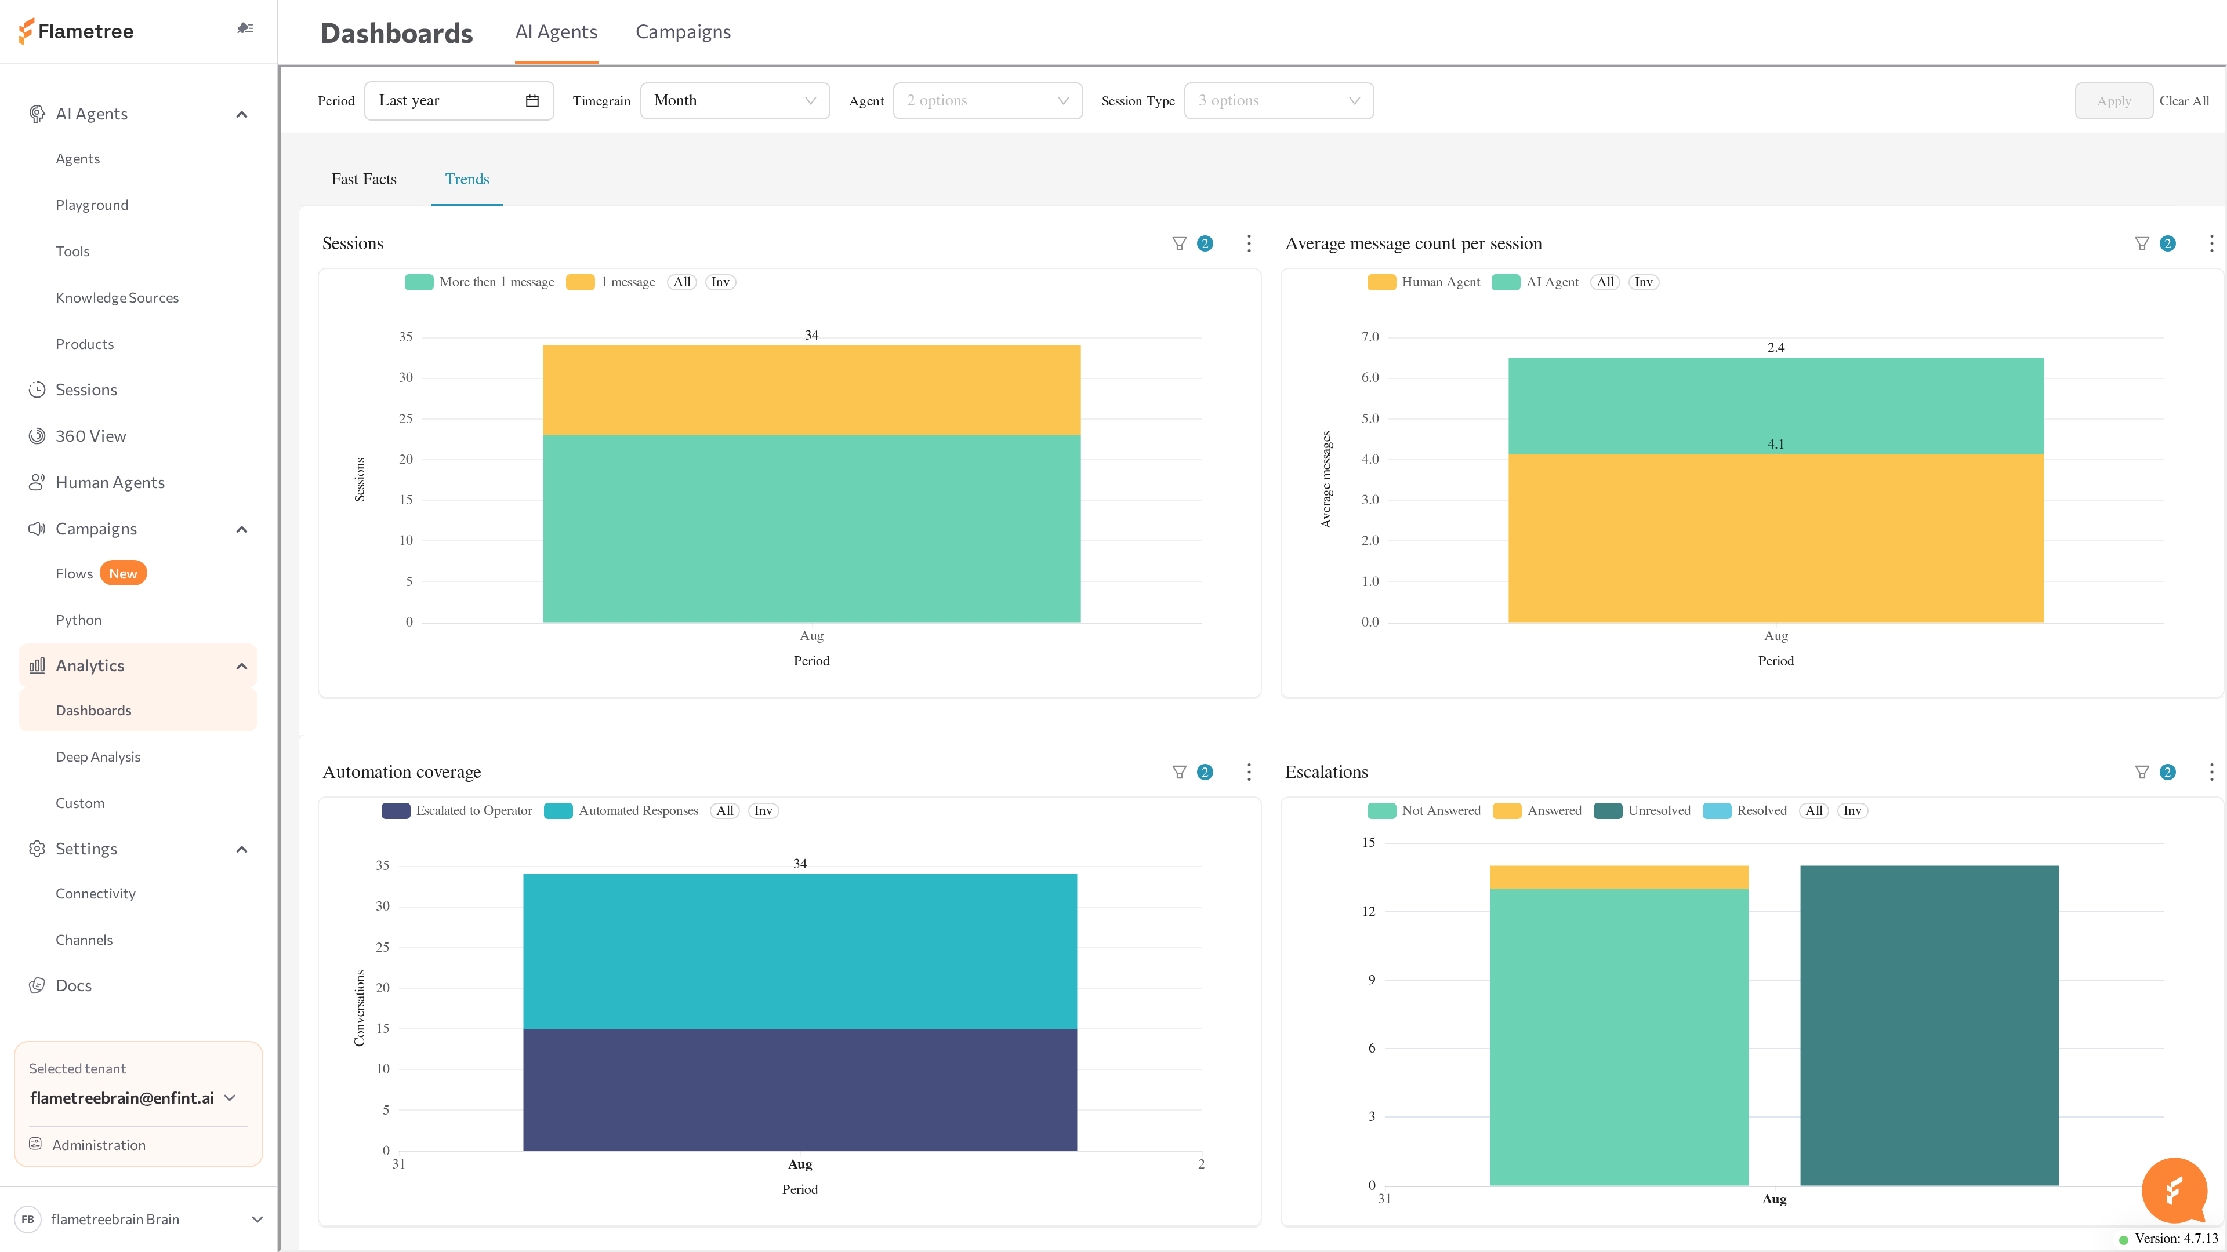Click the teal Unresolved bar in Escalations
2227x1252 pixels.
1929,1025
